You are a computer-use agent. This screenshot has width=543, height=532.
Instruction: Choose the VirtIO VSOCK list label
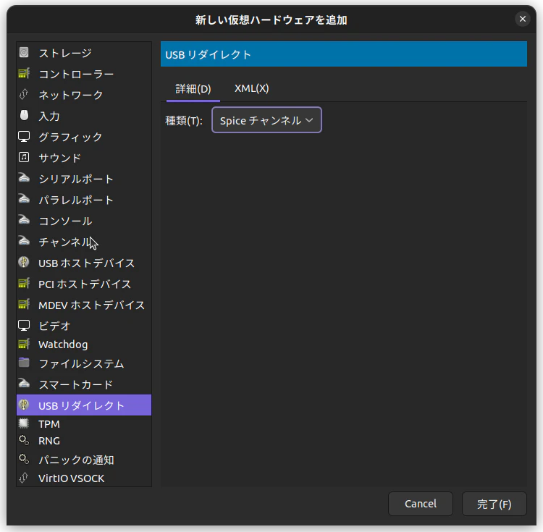point(72,478)
